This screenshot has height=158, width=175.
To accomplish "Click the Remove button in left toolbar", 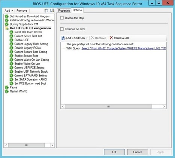I will [22, 10].
